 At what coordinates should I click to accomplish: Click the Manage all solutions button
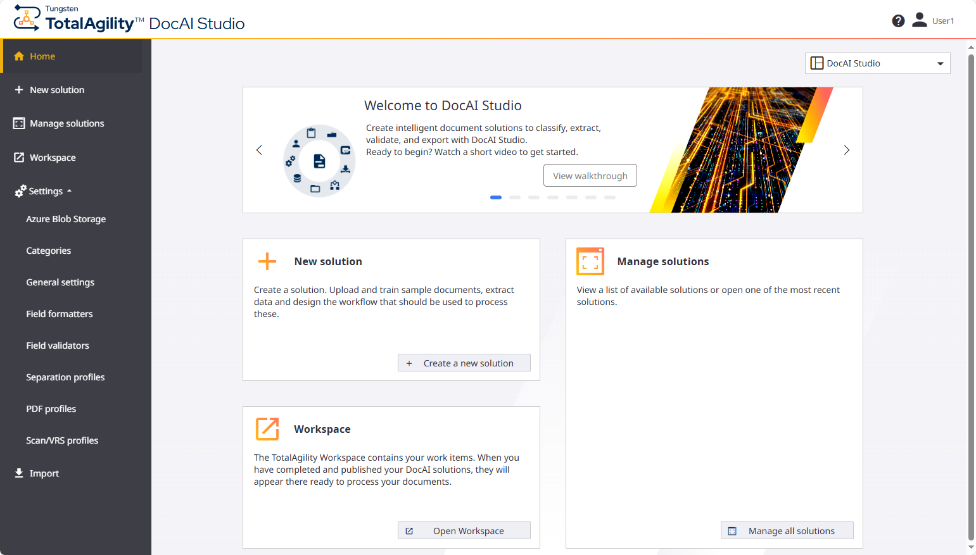pos(787,530)
